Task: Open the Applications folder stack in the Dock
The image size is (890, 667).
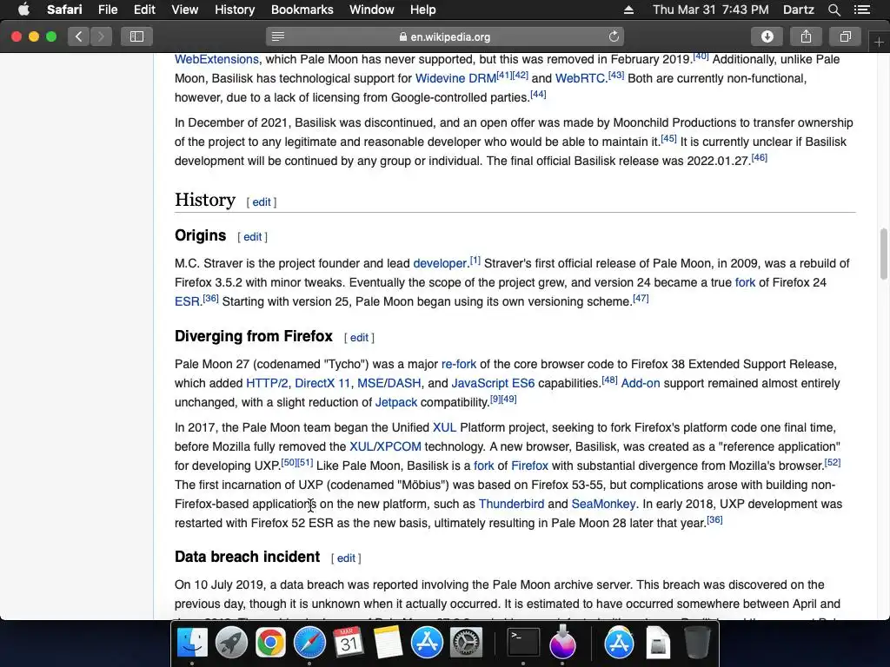Action: click(619, 643)
